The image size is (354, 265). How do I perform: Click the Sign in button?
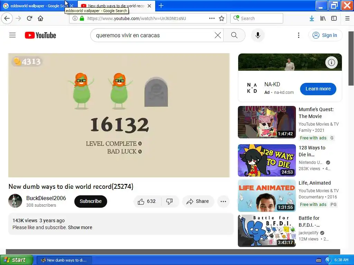[x=325, y=35]
